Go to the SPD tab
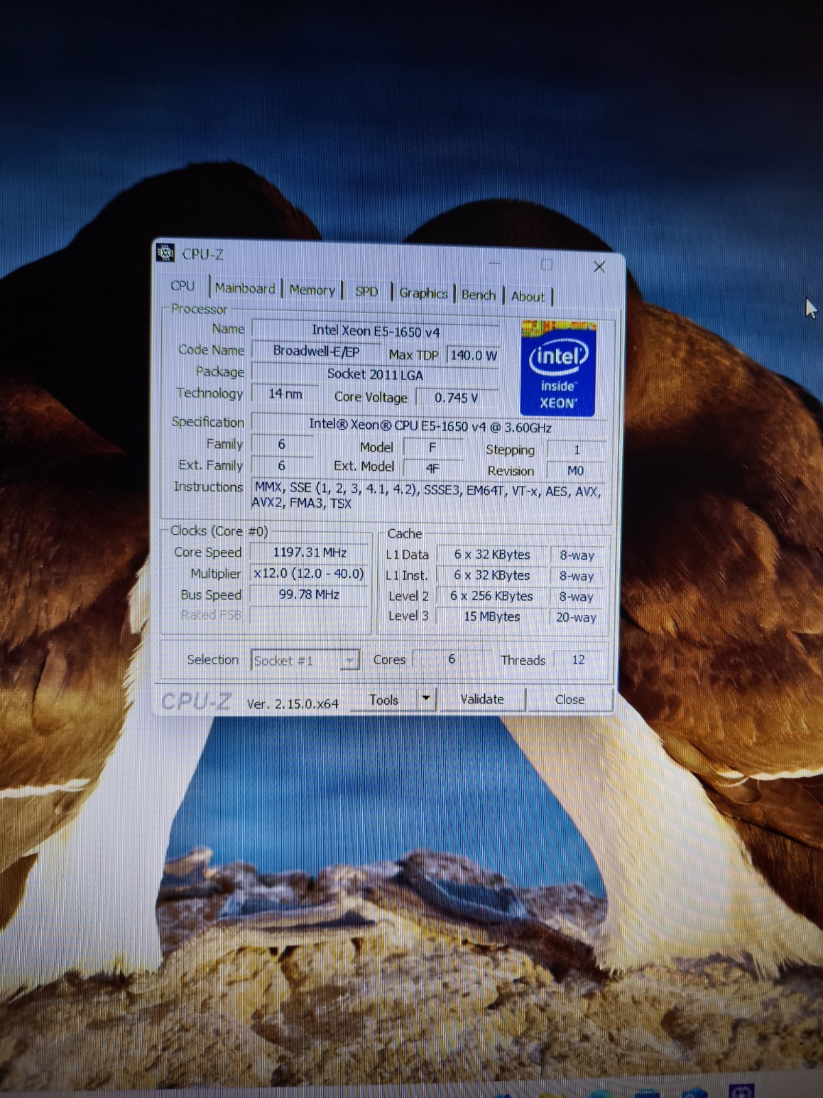The height and width of the screenshot is (1098, 823). click(x=367, y=292)
